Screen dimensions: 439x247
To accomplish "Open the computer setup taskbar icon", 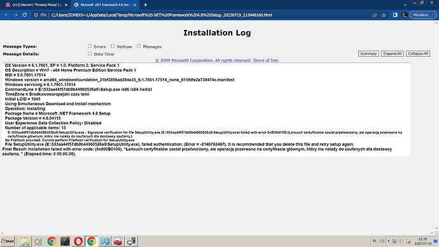I will [x=131, y=241].
